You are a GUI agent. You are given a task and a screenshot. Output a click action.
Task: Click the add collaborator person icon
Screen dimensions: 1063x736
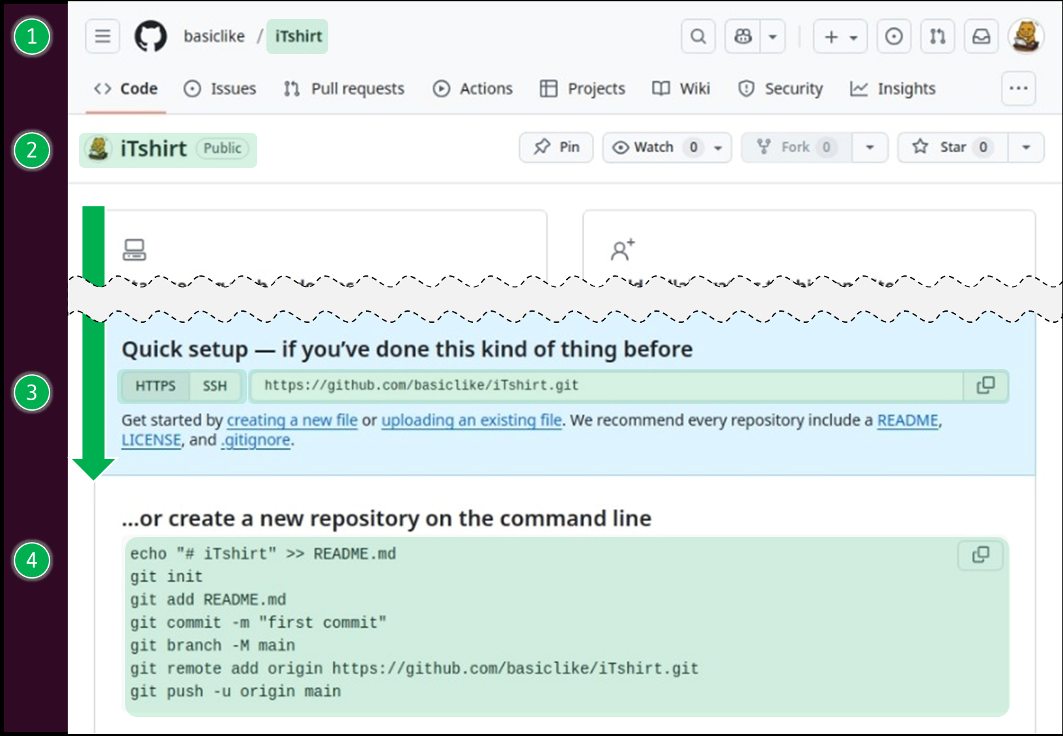[x=622, y=250]
